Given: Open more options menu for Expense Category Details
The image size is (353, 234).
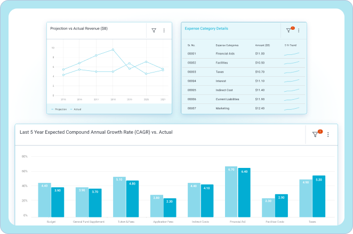Looking at the screenshot, I should pos(299,31).
